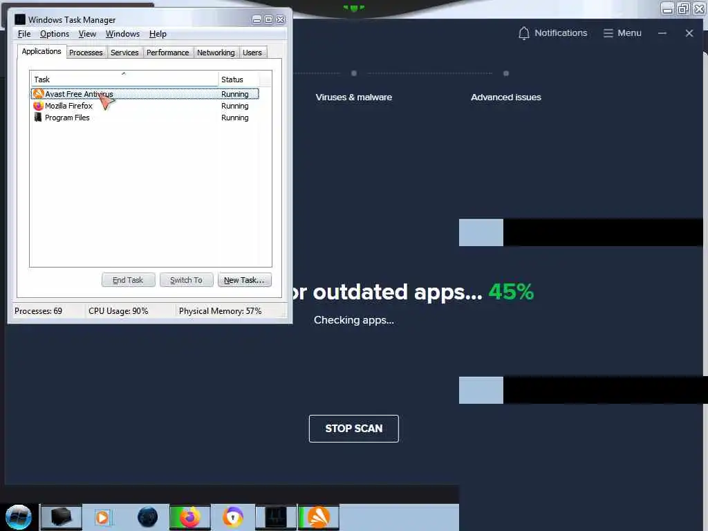Click the Viruses & malware step label

(353, 97)
